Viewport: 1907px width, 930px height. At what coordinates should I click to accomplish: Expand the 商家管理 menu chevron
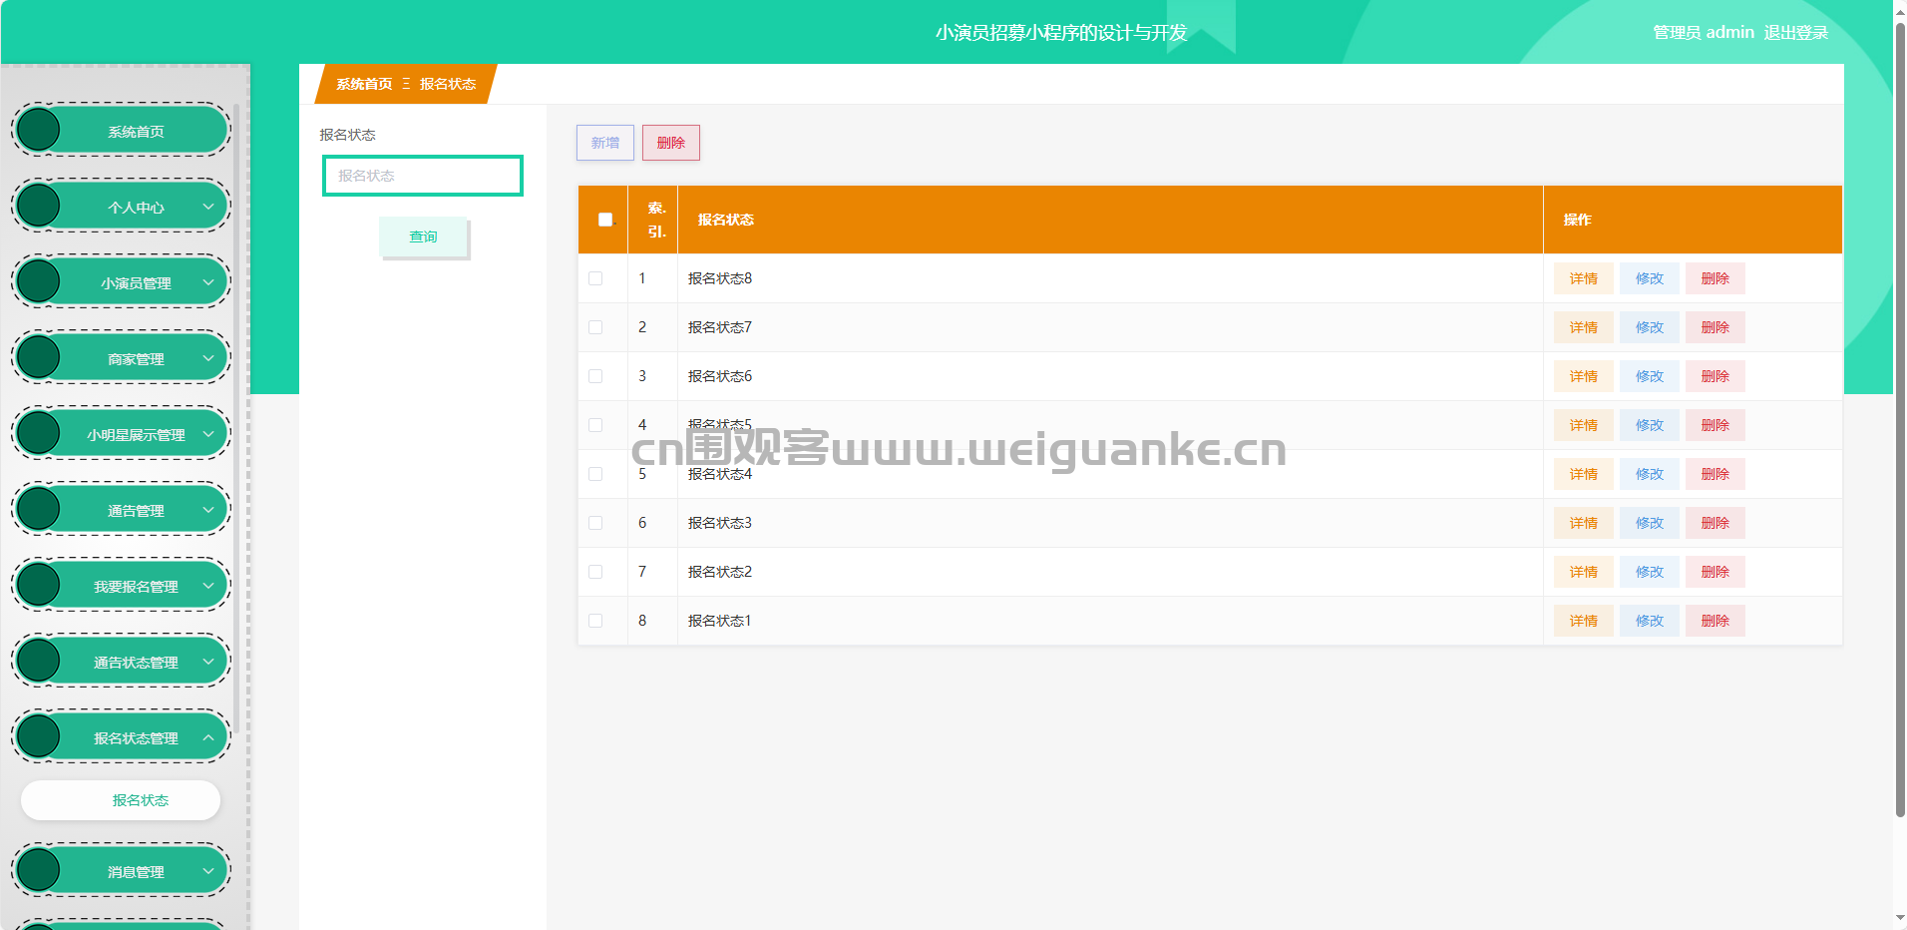(x=208, y=358)
